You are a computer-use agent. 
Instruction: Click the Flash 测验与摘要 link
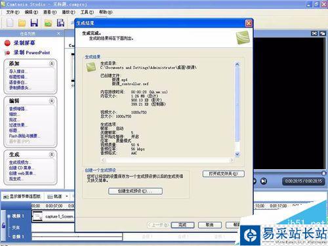click(25, 136)
